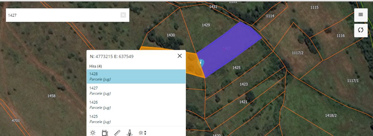Close the hits popup panel
This screenshot has height=136, width=373.
click(x=180, y=56)
